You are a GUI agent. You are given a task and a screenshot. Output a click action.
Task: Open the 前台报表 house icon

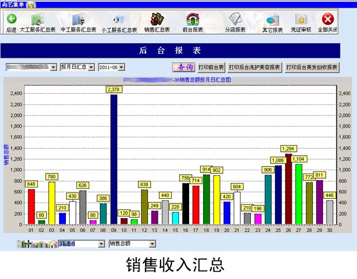click(x=192, y=21)
